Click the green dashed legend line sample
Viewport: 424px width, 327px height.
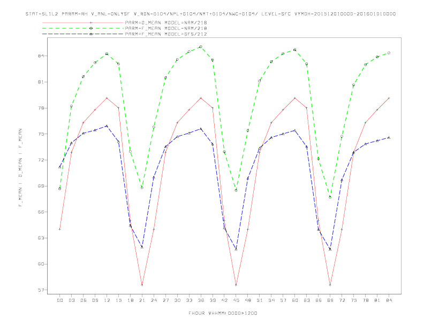(83, 28)
